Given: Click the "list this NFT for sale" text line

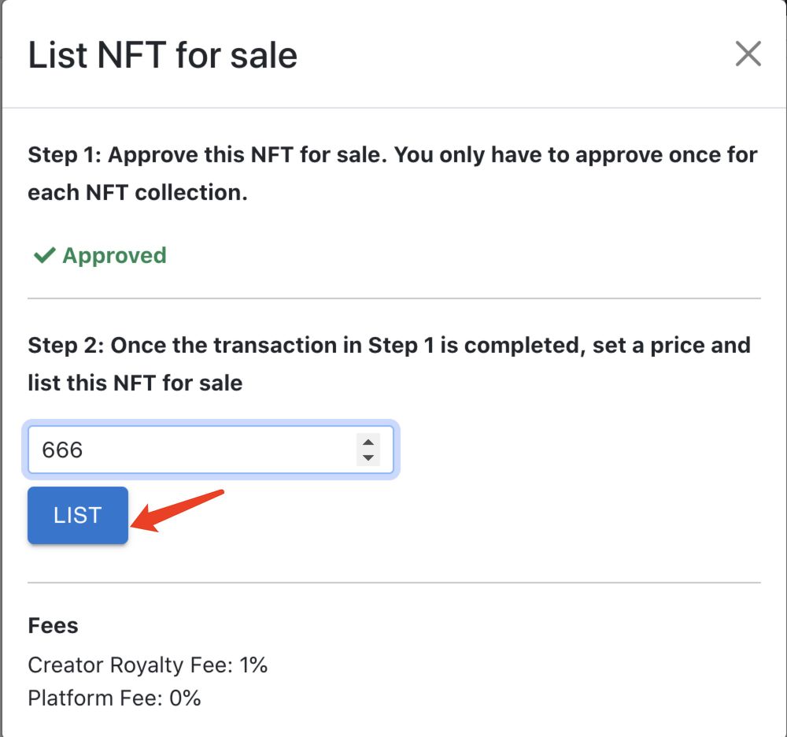Looking at the screenshot, I should tap(135, 384).
